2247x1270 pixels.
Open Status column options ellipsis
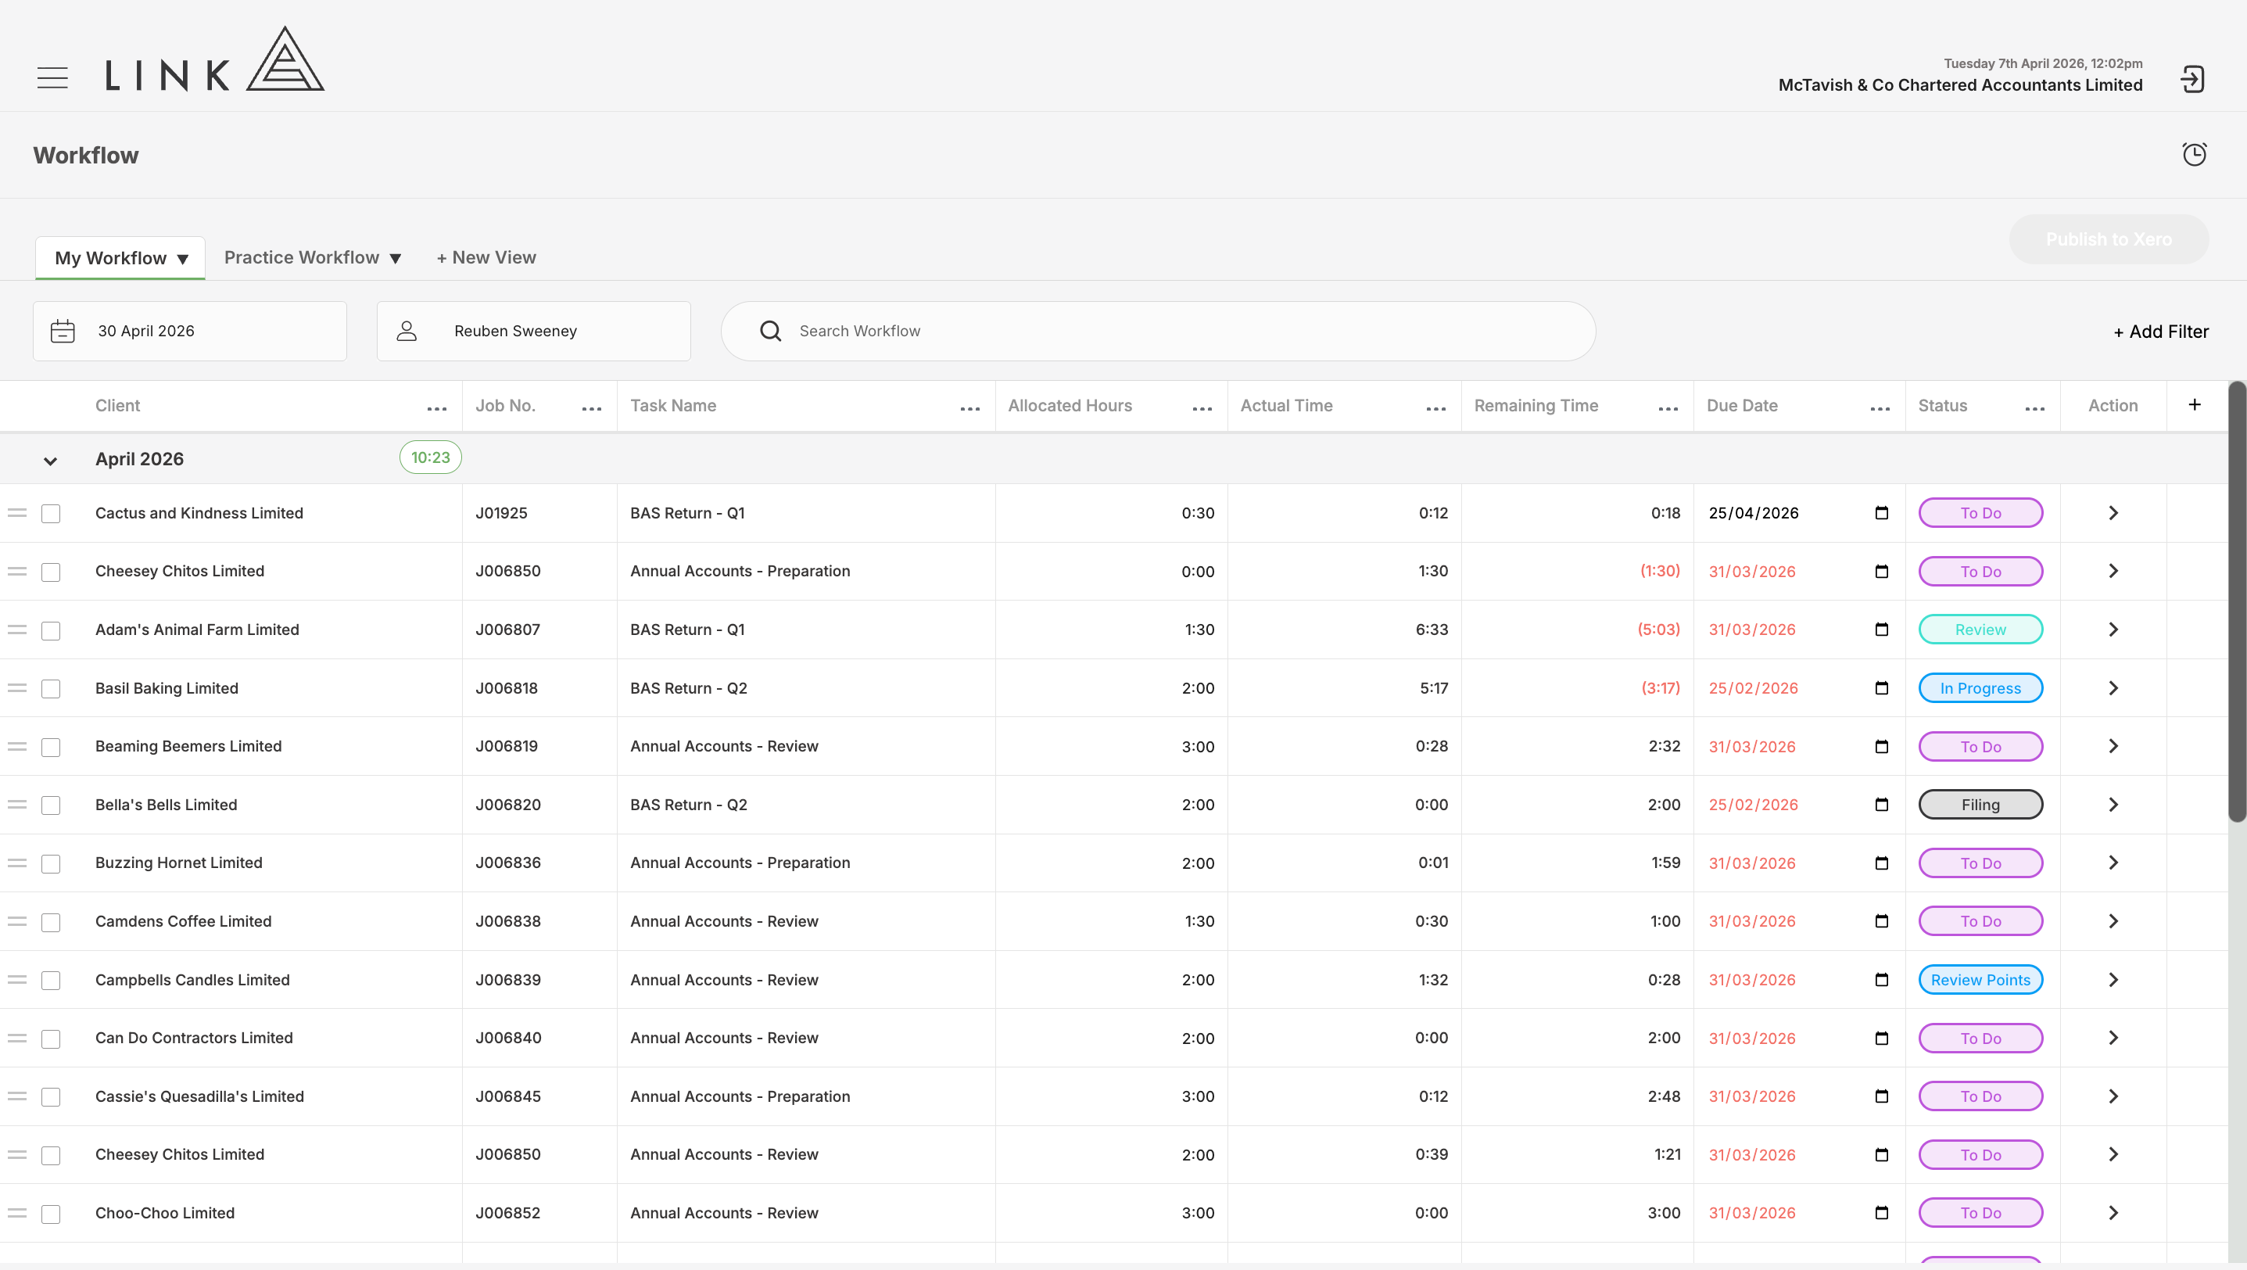click(x=2035, y=408)
